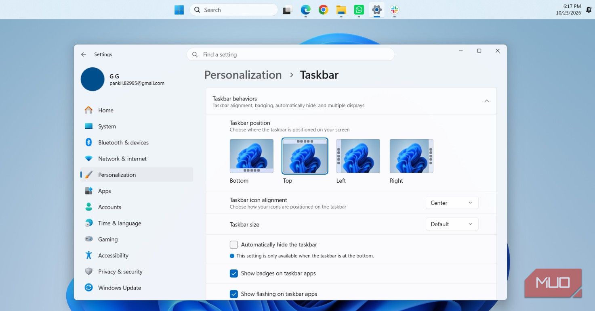Go back using the Settings back arrow
The width and height of the screenshot is (595, 311).
point(84,54)
